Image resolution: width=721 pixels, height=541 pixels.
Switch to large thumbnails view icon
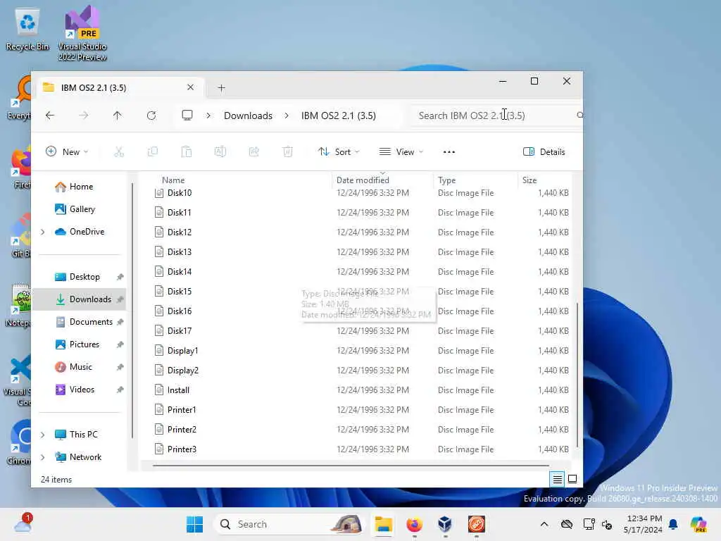pos(572,479)
